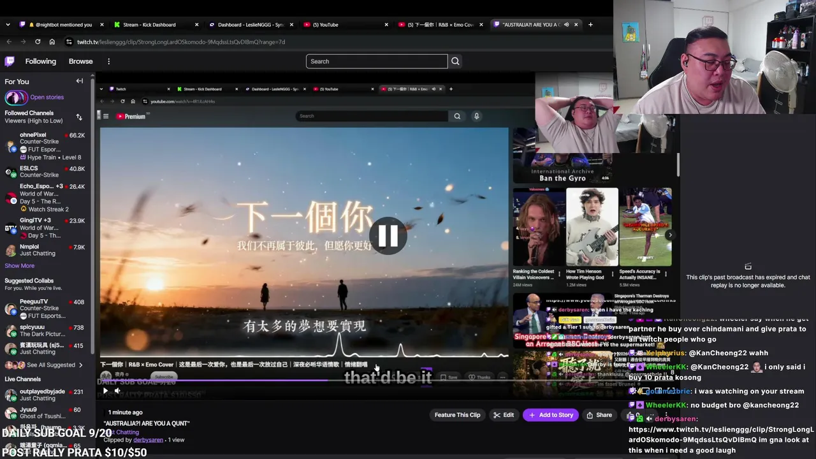Image resolution: width=816 pixels, height=459 pixels.
Task: Switch to Dashboard - LeslieNGGG tab
Action: (251, 25)
